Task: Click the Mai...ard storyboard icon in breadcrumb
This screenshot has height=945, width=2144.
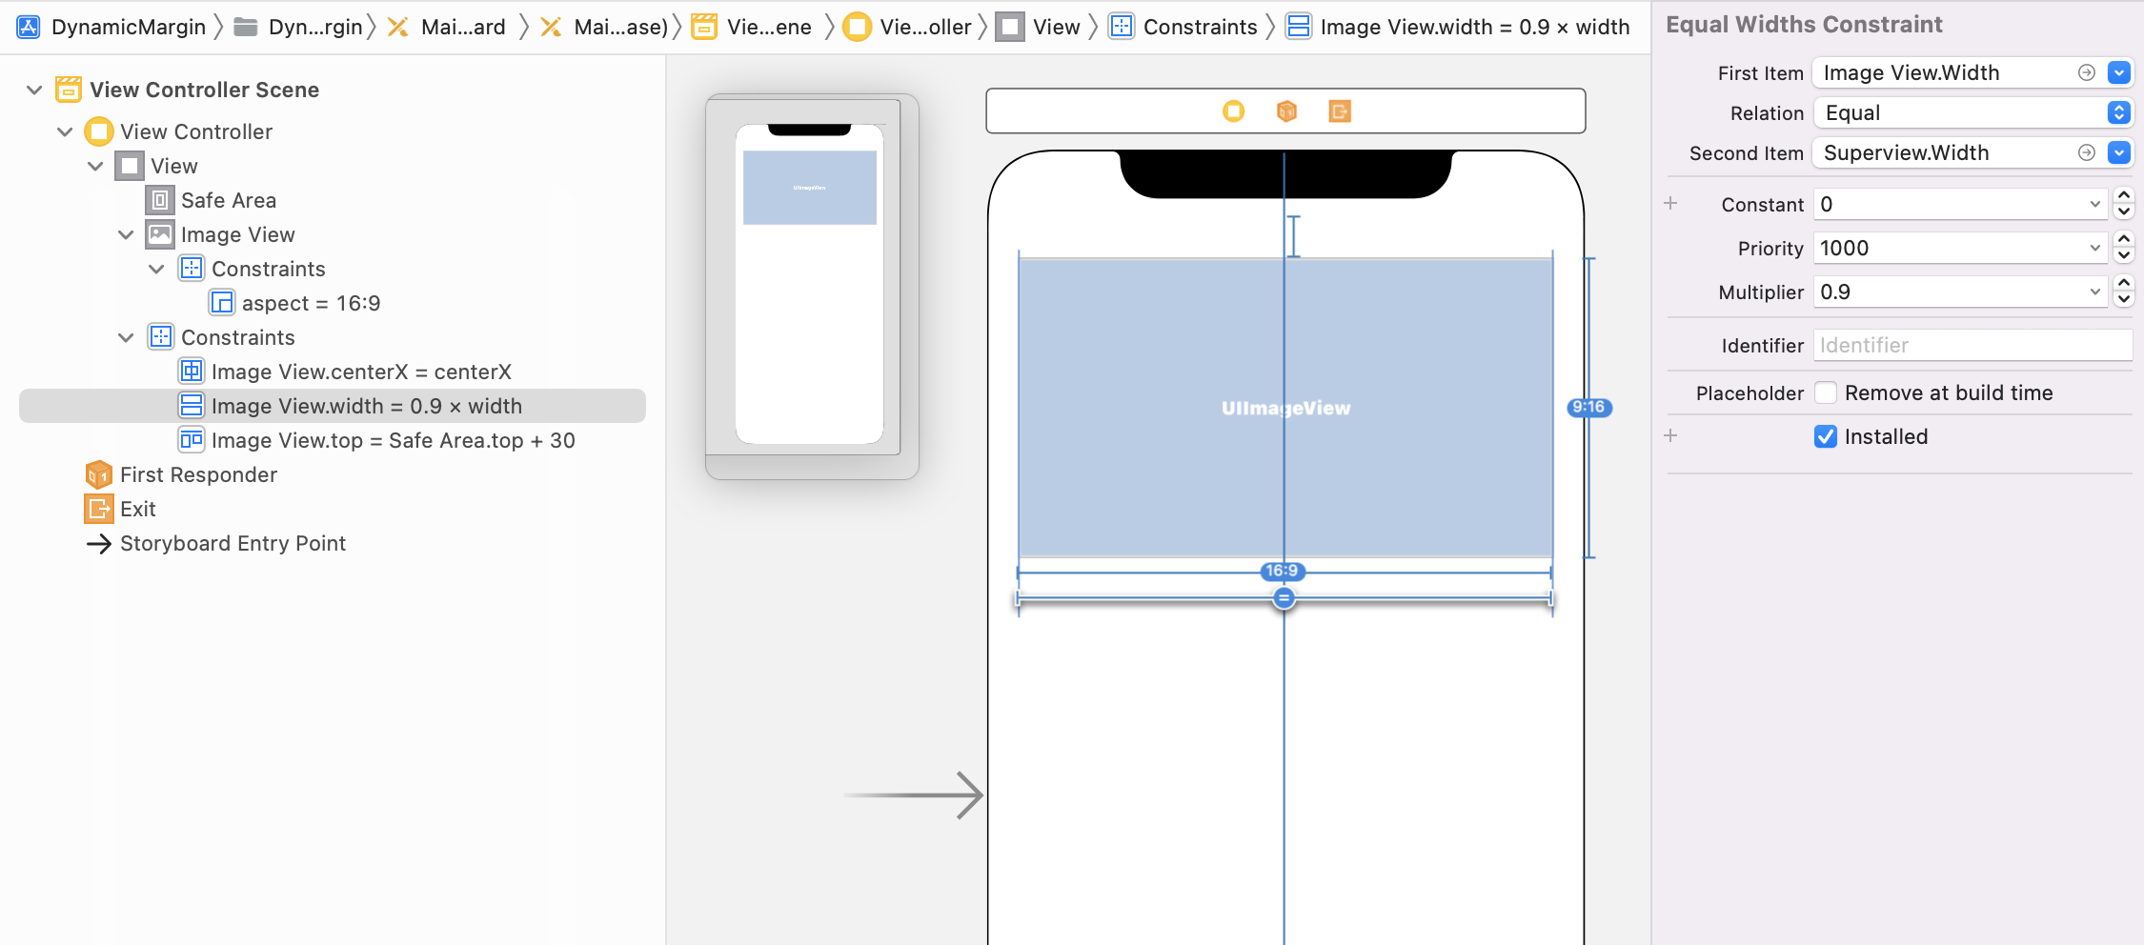Action: click(x=398, y=27)
